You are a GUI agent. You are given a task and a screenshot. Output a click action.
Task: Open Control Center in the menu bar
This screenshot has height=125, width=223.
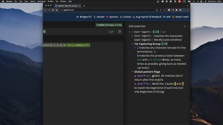coord(201,1)
